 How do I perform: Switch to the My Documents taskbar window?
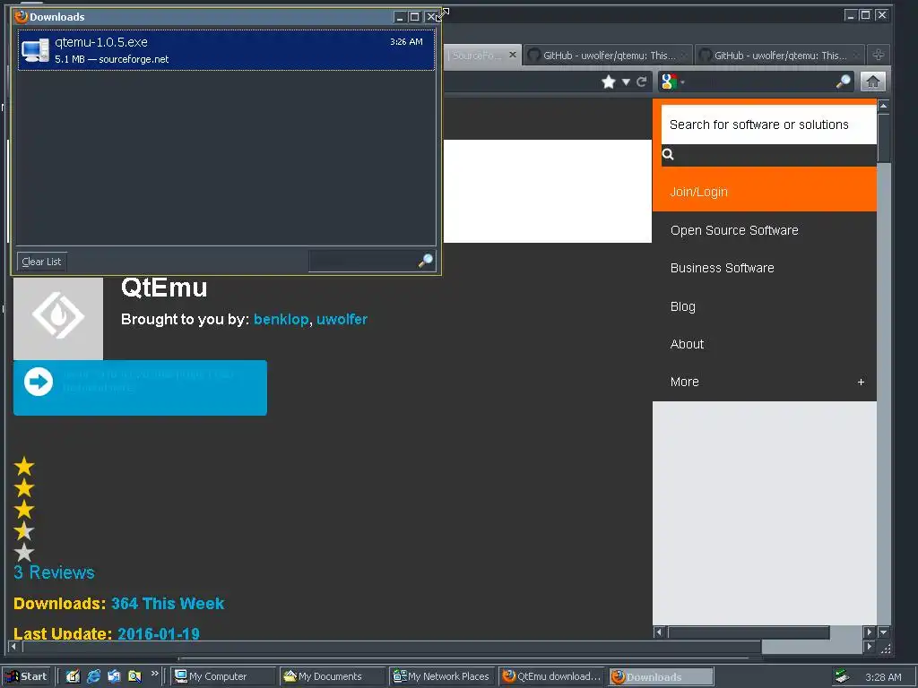click(332, 676)
